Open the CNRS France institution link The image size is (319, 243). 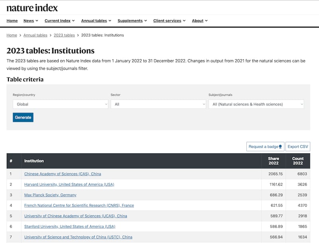click(x=79, y=206)
